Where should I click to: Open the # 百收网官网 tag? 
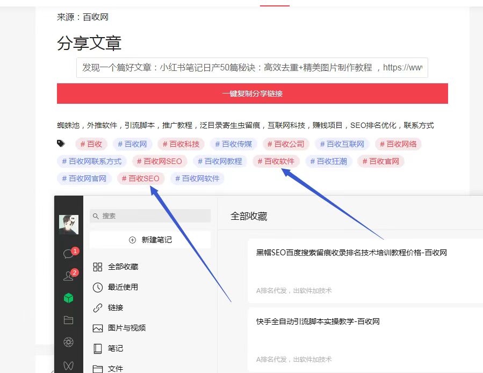[84, 178]
